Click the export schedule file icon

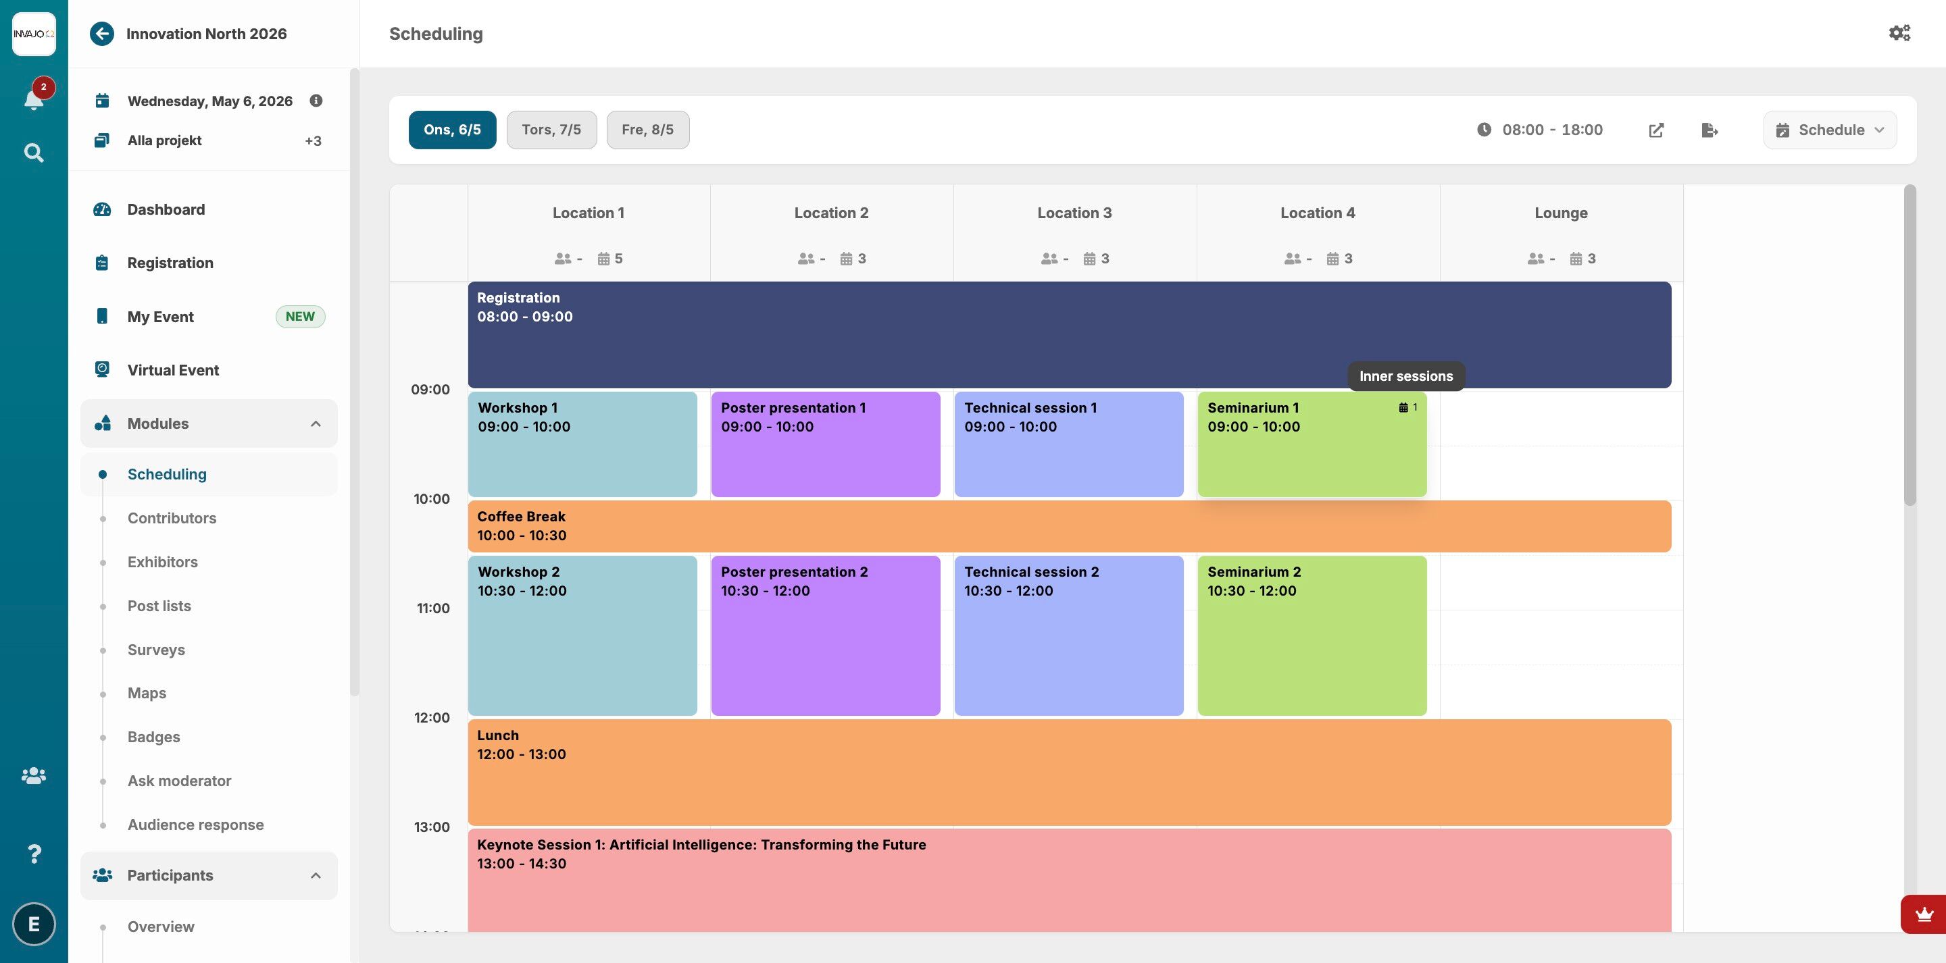click(x=1710, y=130)
